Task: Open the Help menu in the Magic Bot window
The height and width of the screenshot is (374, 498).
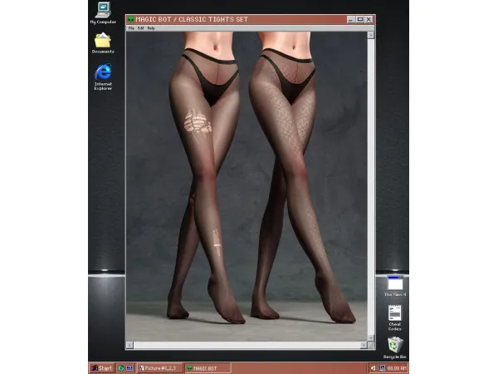Action: 151,28
